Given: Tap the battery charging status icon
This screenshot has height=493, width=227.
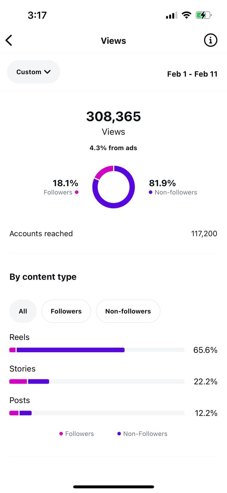Looking at the screenshot, I should [203, 15].
